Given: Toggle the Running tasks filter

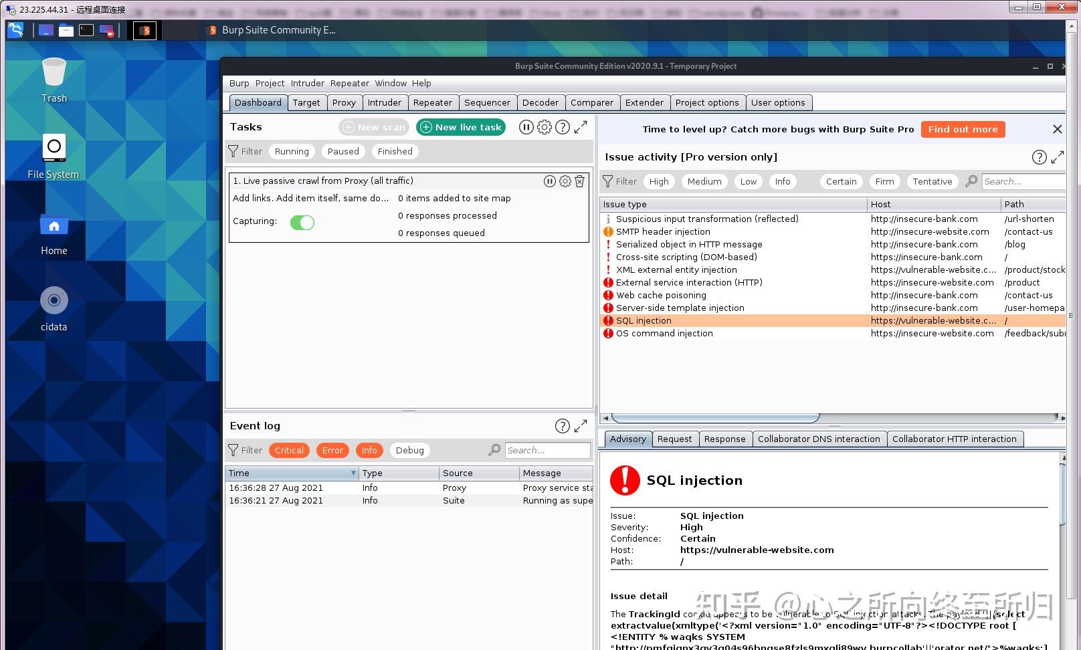Looking at the screenshot, I should 292,152.
